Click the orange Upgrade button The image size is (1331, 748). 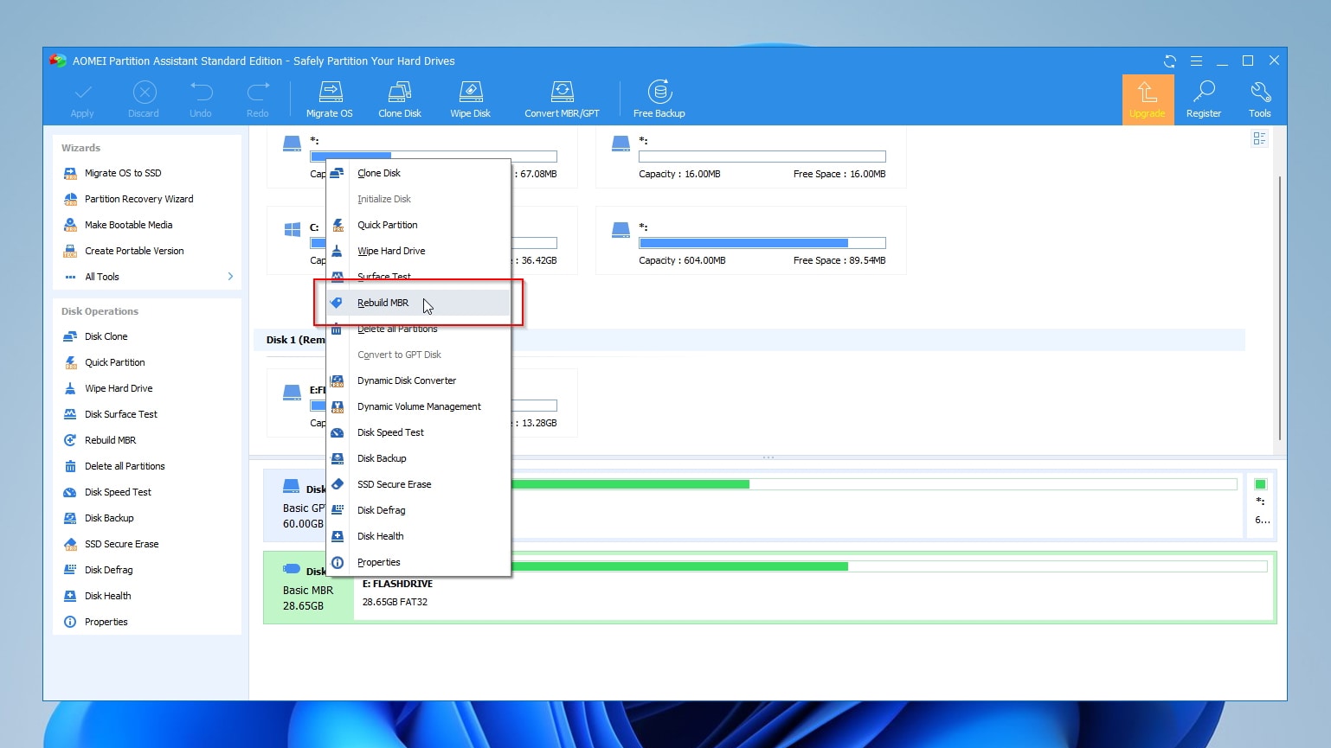pos(1148,99)
